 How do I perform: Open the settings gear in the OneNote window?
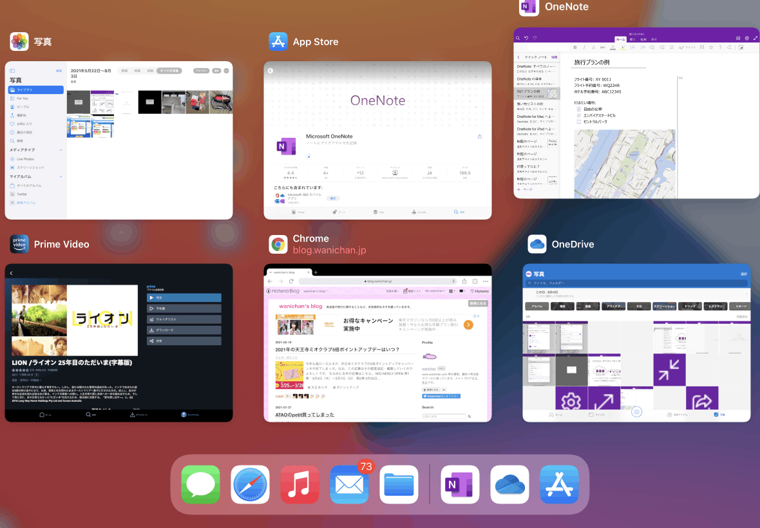coord(746,38)
